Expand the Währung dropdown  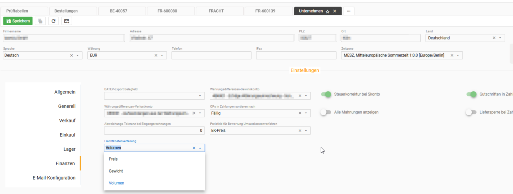[x=162, y=56]
